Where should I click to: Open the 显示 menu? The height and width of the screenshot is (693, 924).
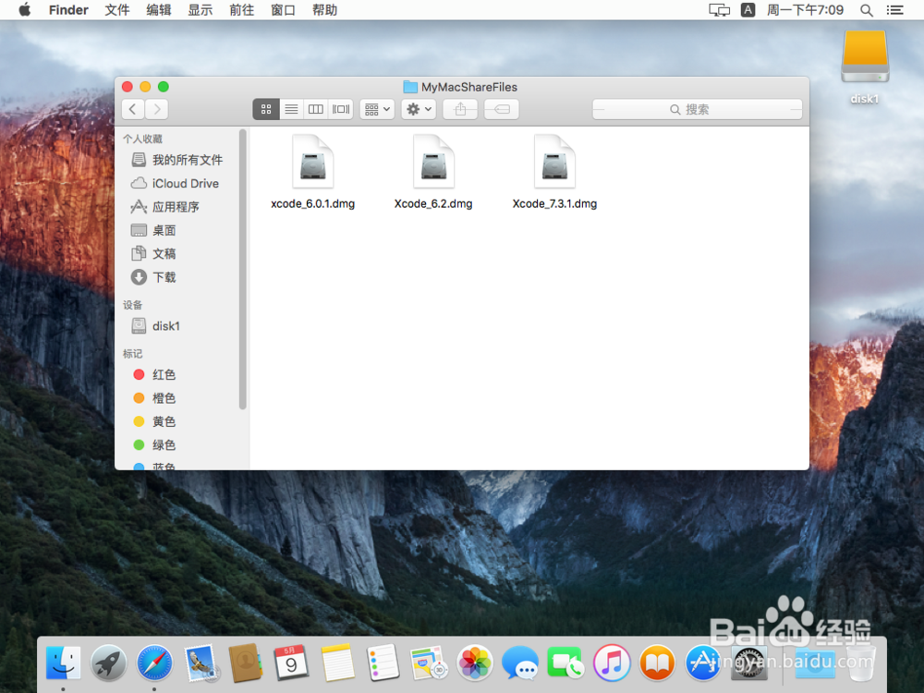(200, 10)
